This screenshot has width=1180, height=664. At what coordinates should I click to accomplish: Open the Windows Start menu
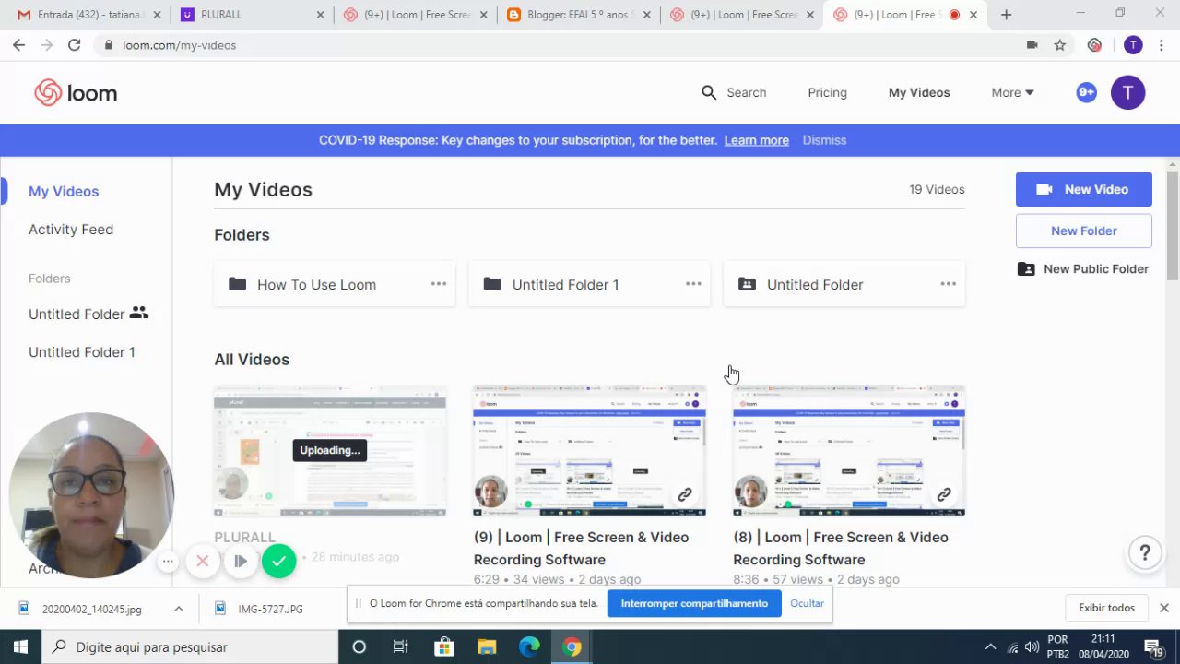coord(20,646)
